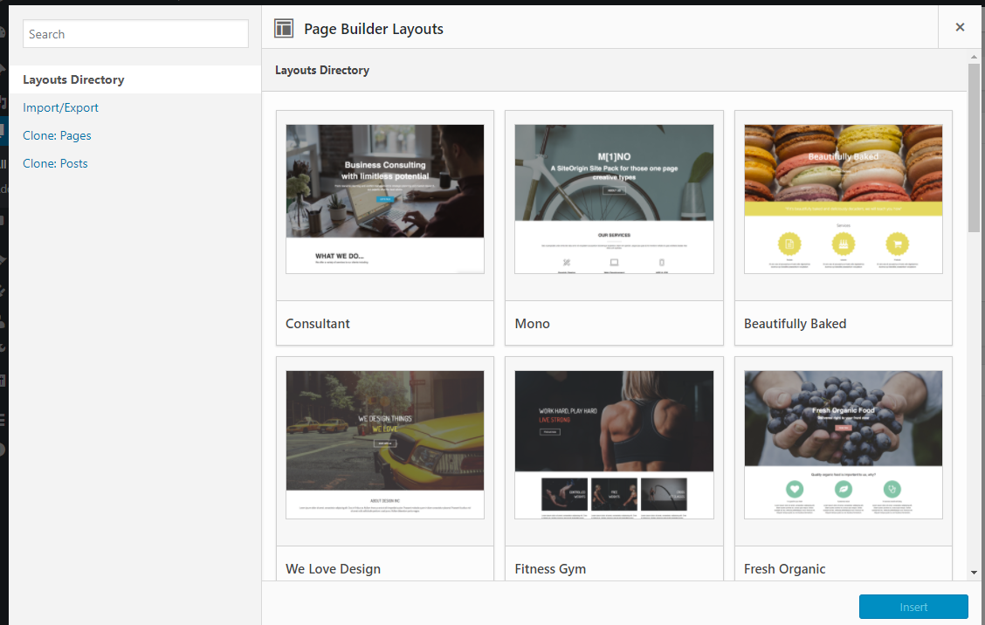Click the Consultant layout title

point(317,324)
